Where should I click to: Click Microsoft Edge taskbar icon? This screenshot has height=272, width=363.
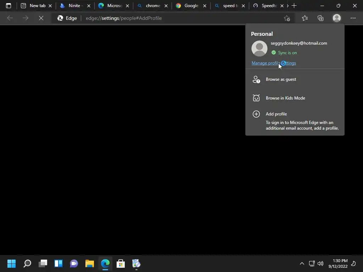tap(105, 263)
